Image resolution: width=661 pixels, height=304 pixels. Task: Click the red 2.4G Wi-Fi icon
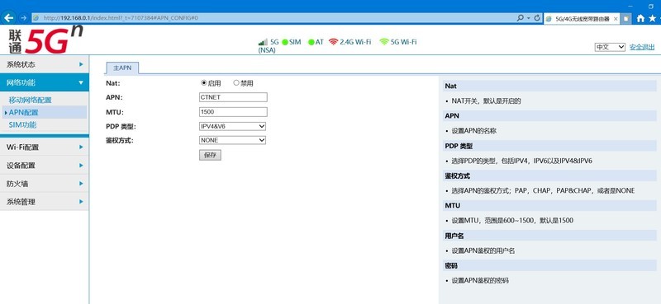click(x=334, y=42)
